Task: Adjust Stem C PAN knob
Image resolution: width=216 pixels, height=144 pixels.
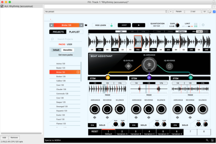Action: point(198,124)
